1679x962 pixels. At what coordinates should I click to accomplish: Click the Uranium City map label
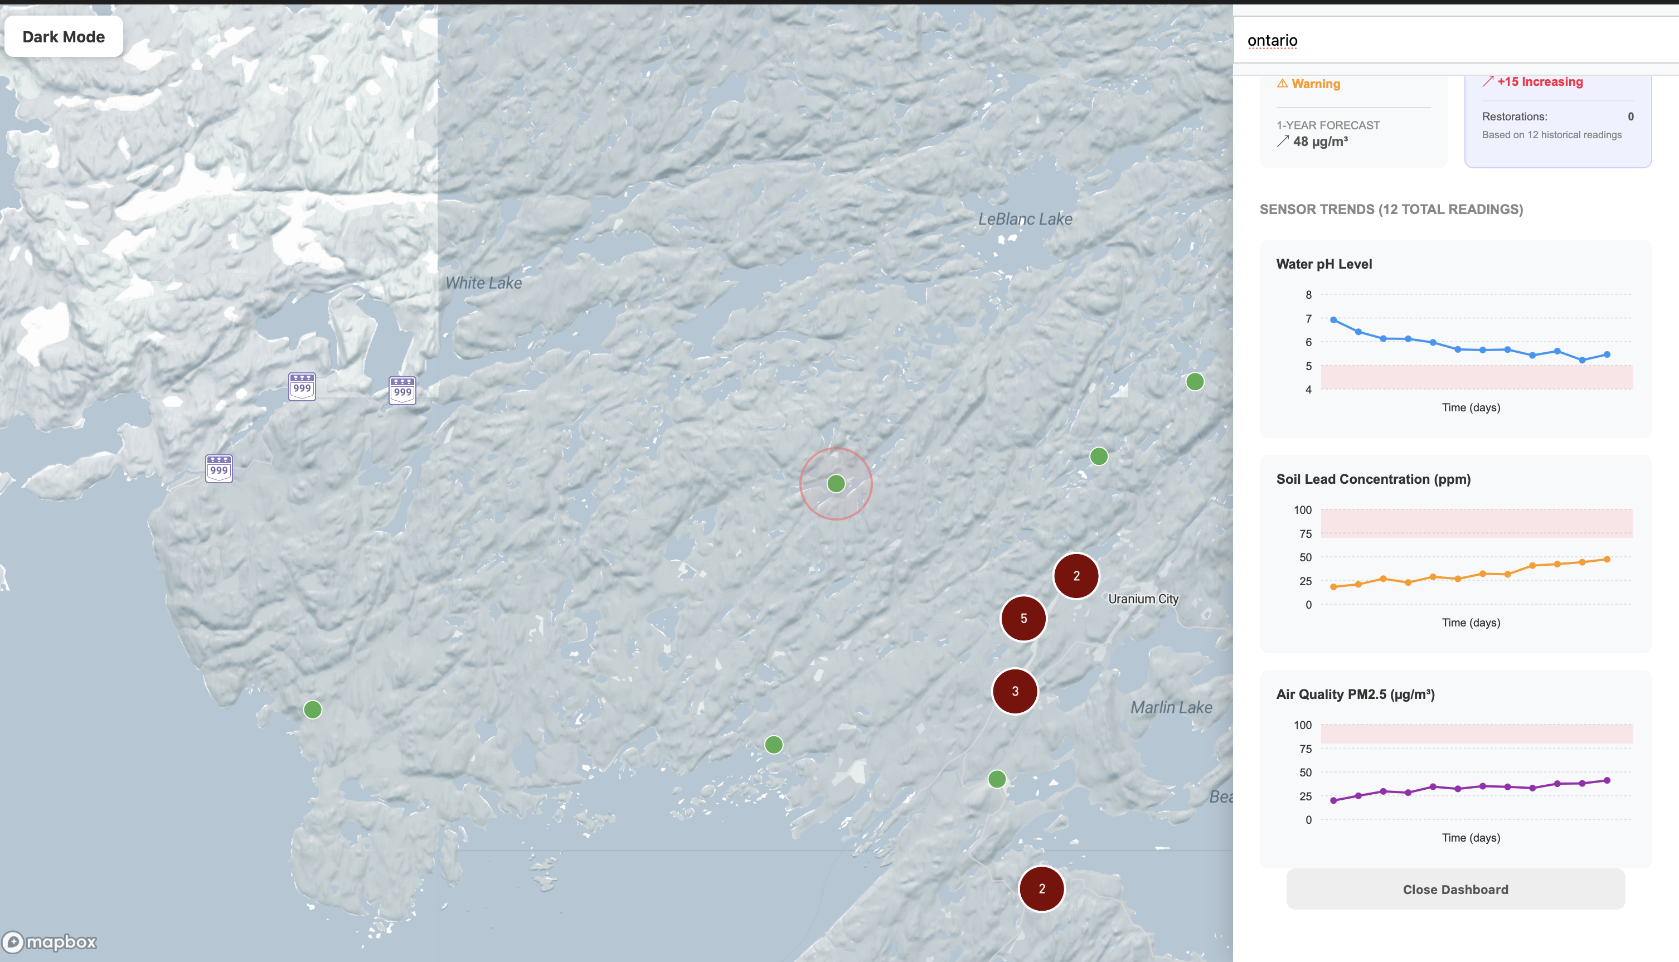[1143, 599]
